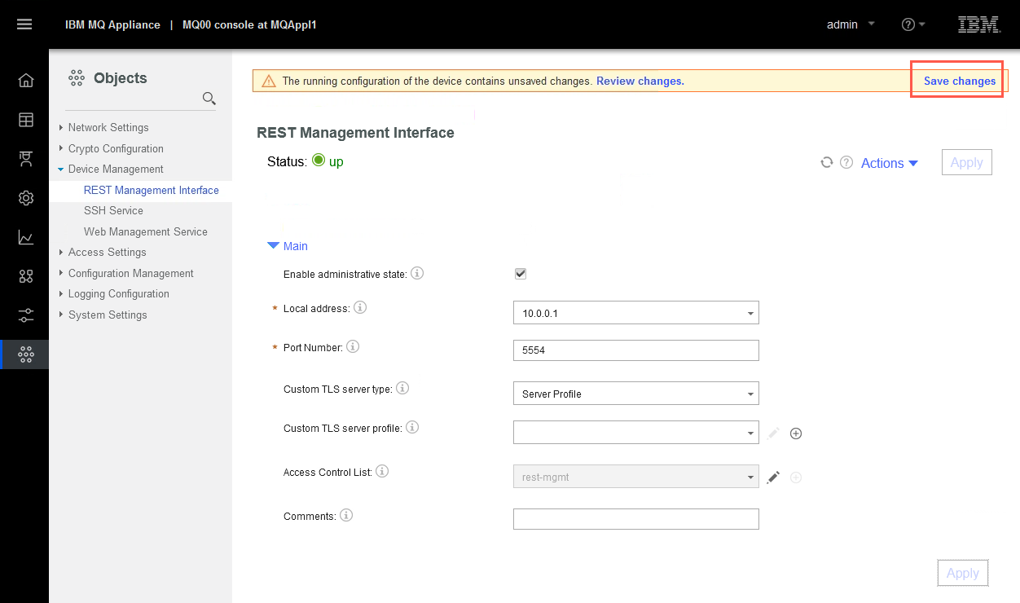The height and width of the screenshot is (603, 1020).
Task: Open the chart monitoring sidebar icon
Action: pos(26,237)
